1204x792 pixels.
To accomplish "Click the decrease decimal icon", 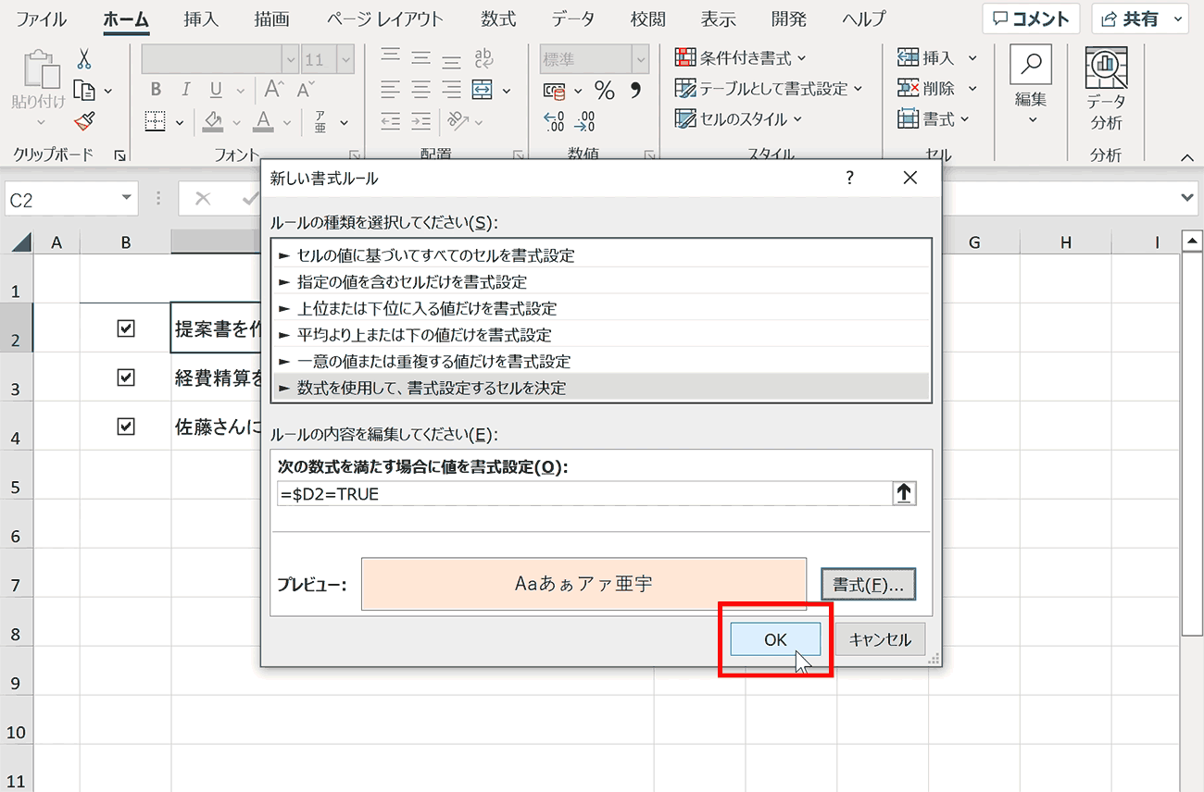I will click(585, 121).
